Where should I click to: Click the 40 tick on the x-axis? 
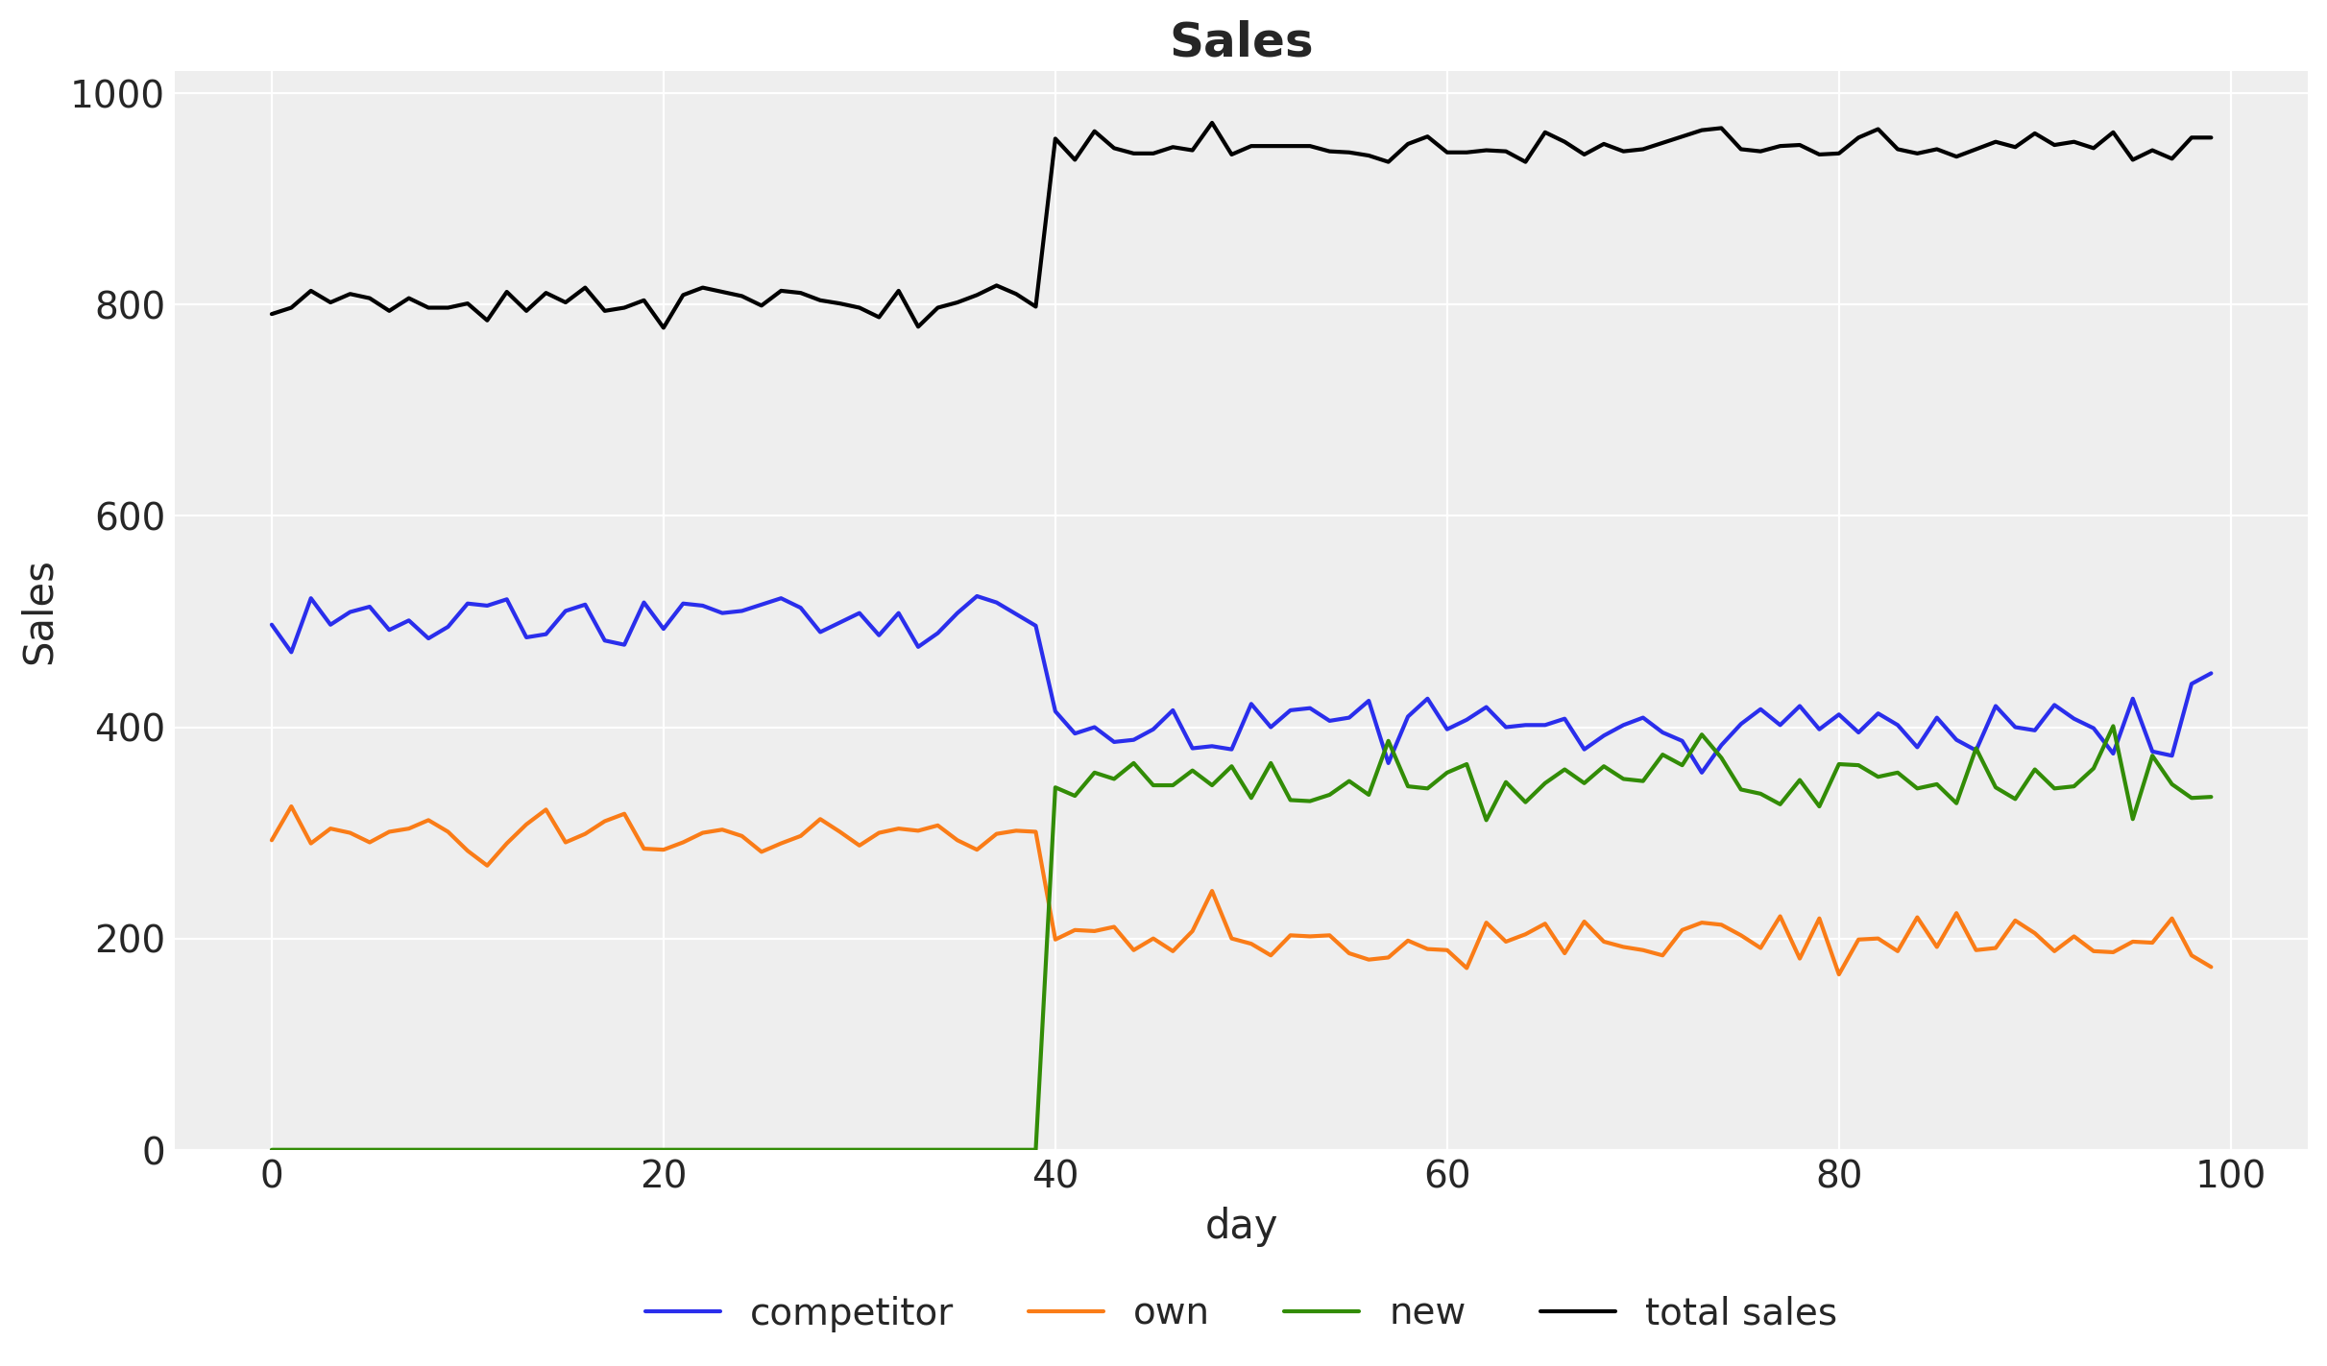click(x=1055, y=1176)
